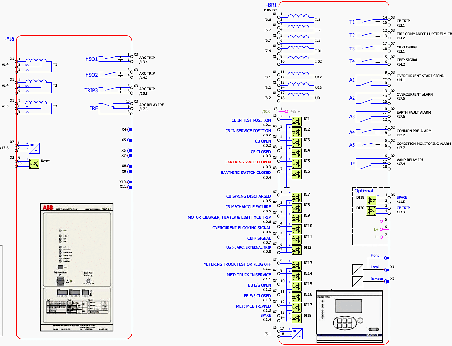
Task: Select the DI8 optocoupler input symbol
Action: coord(296,208)
